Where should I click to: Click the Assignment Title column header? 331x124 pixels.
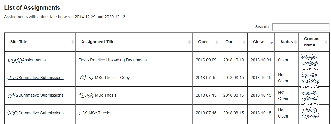click(x=98, y=42)
